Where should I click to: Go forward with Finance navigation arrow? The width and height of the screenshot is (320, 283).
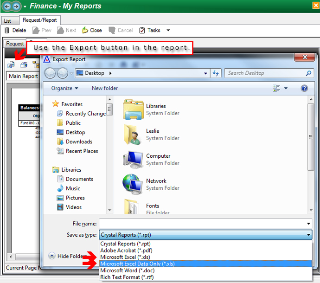(x=16, y=6)
